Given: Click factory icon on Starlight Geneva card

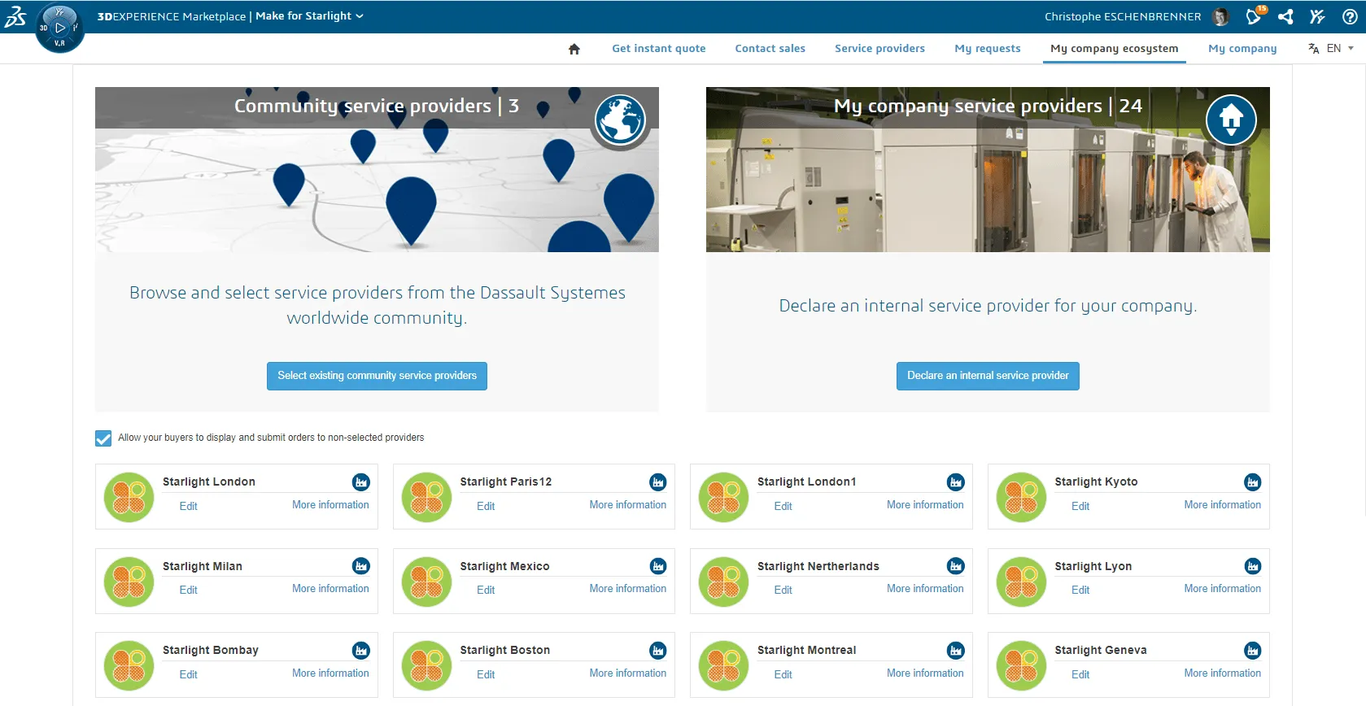Looking at the screenshot, I should point(1253,651).
